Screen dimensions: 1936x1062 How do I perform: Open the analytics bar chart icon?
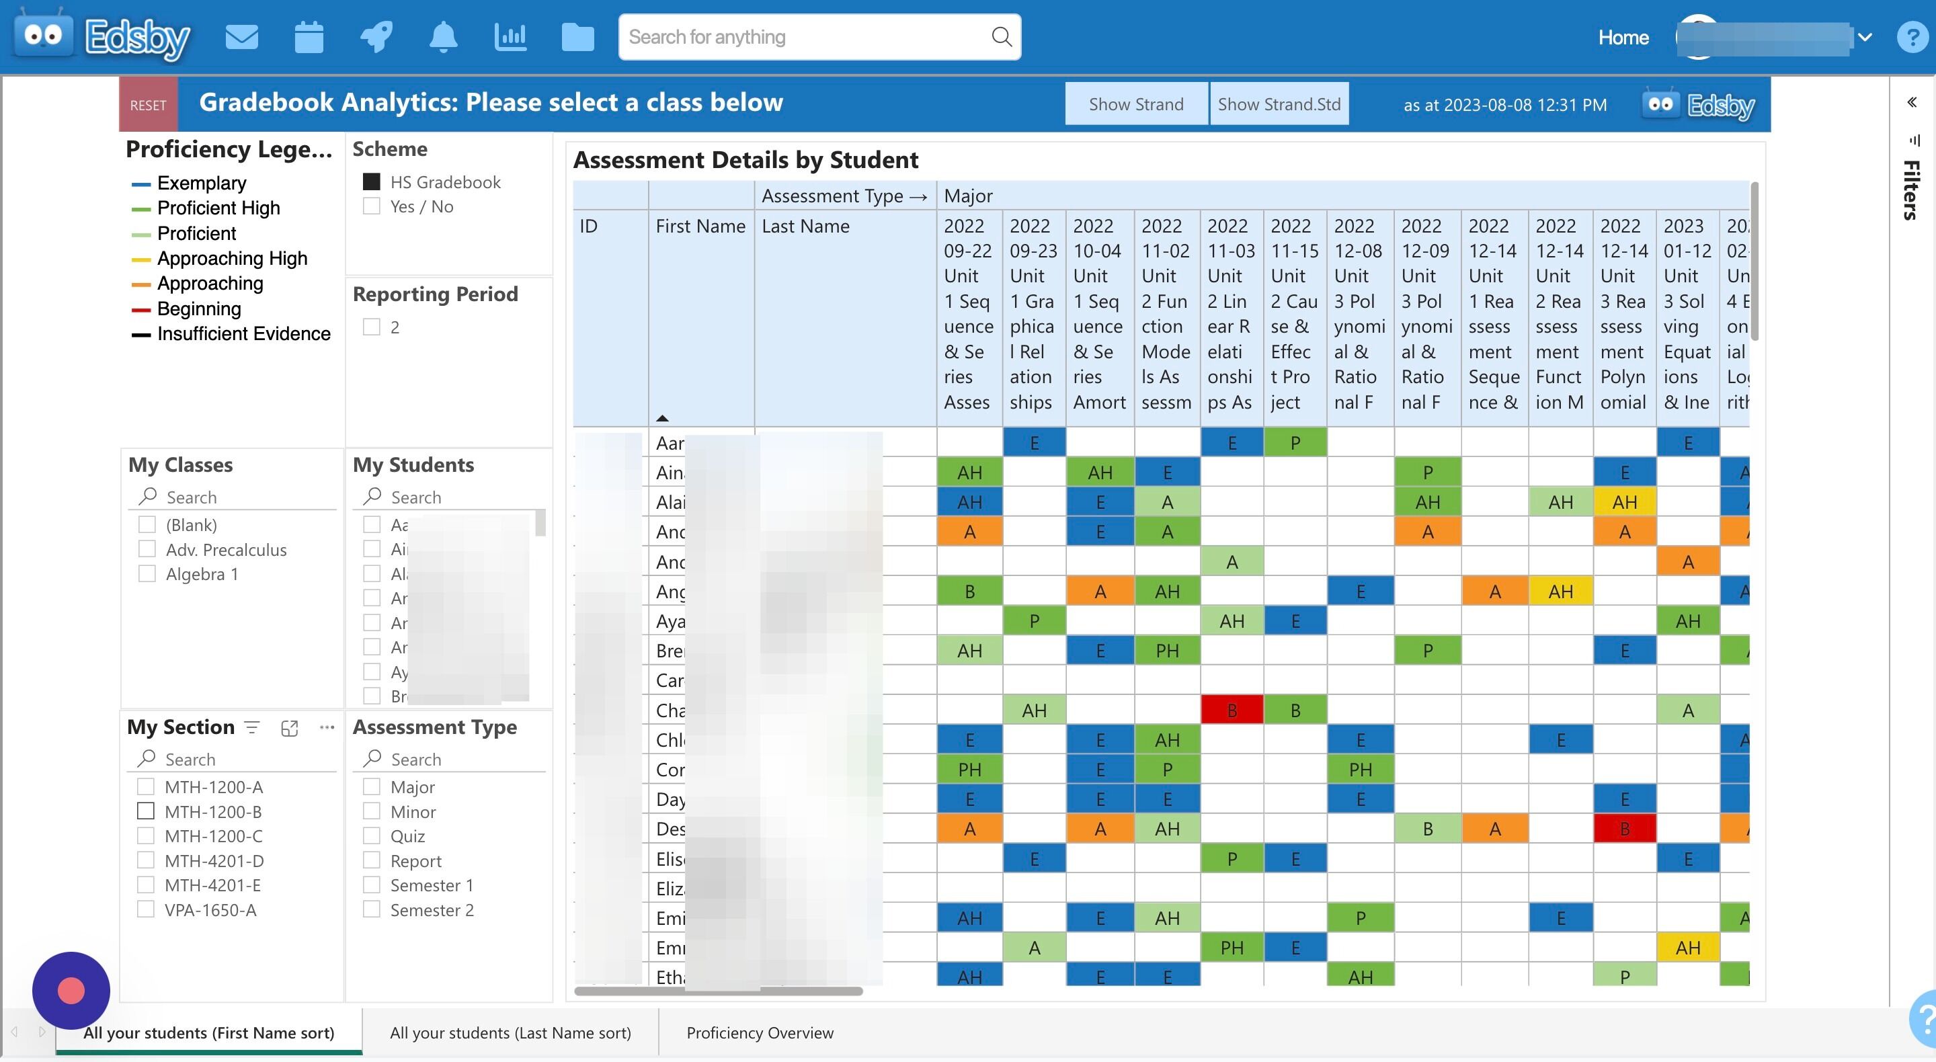pos(510,36)
